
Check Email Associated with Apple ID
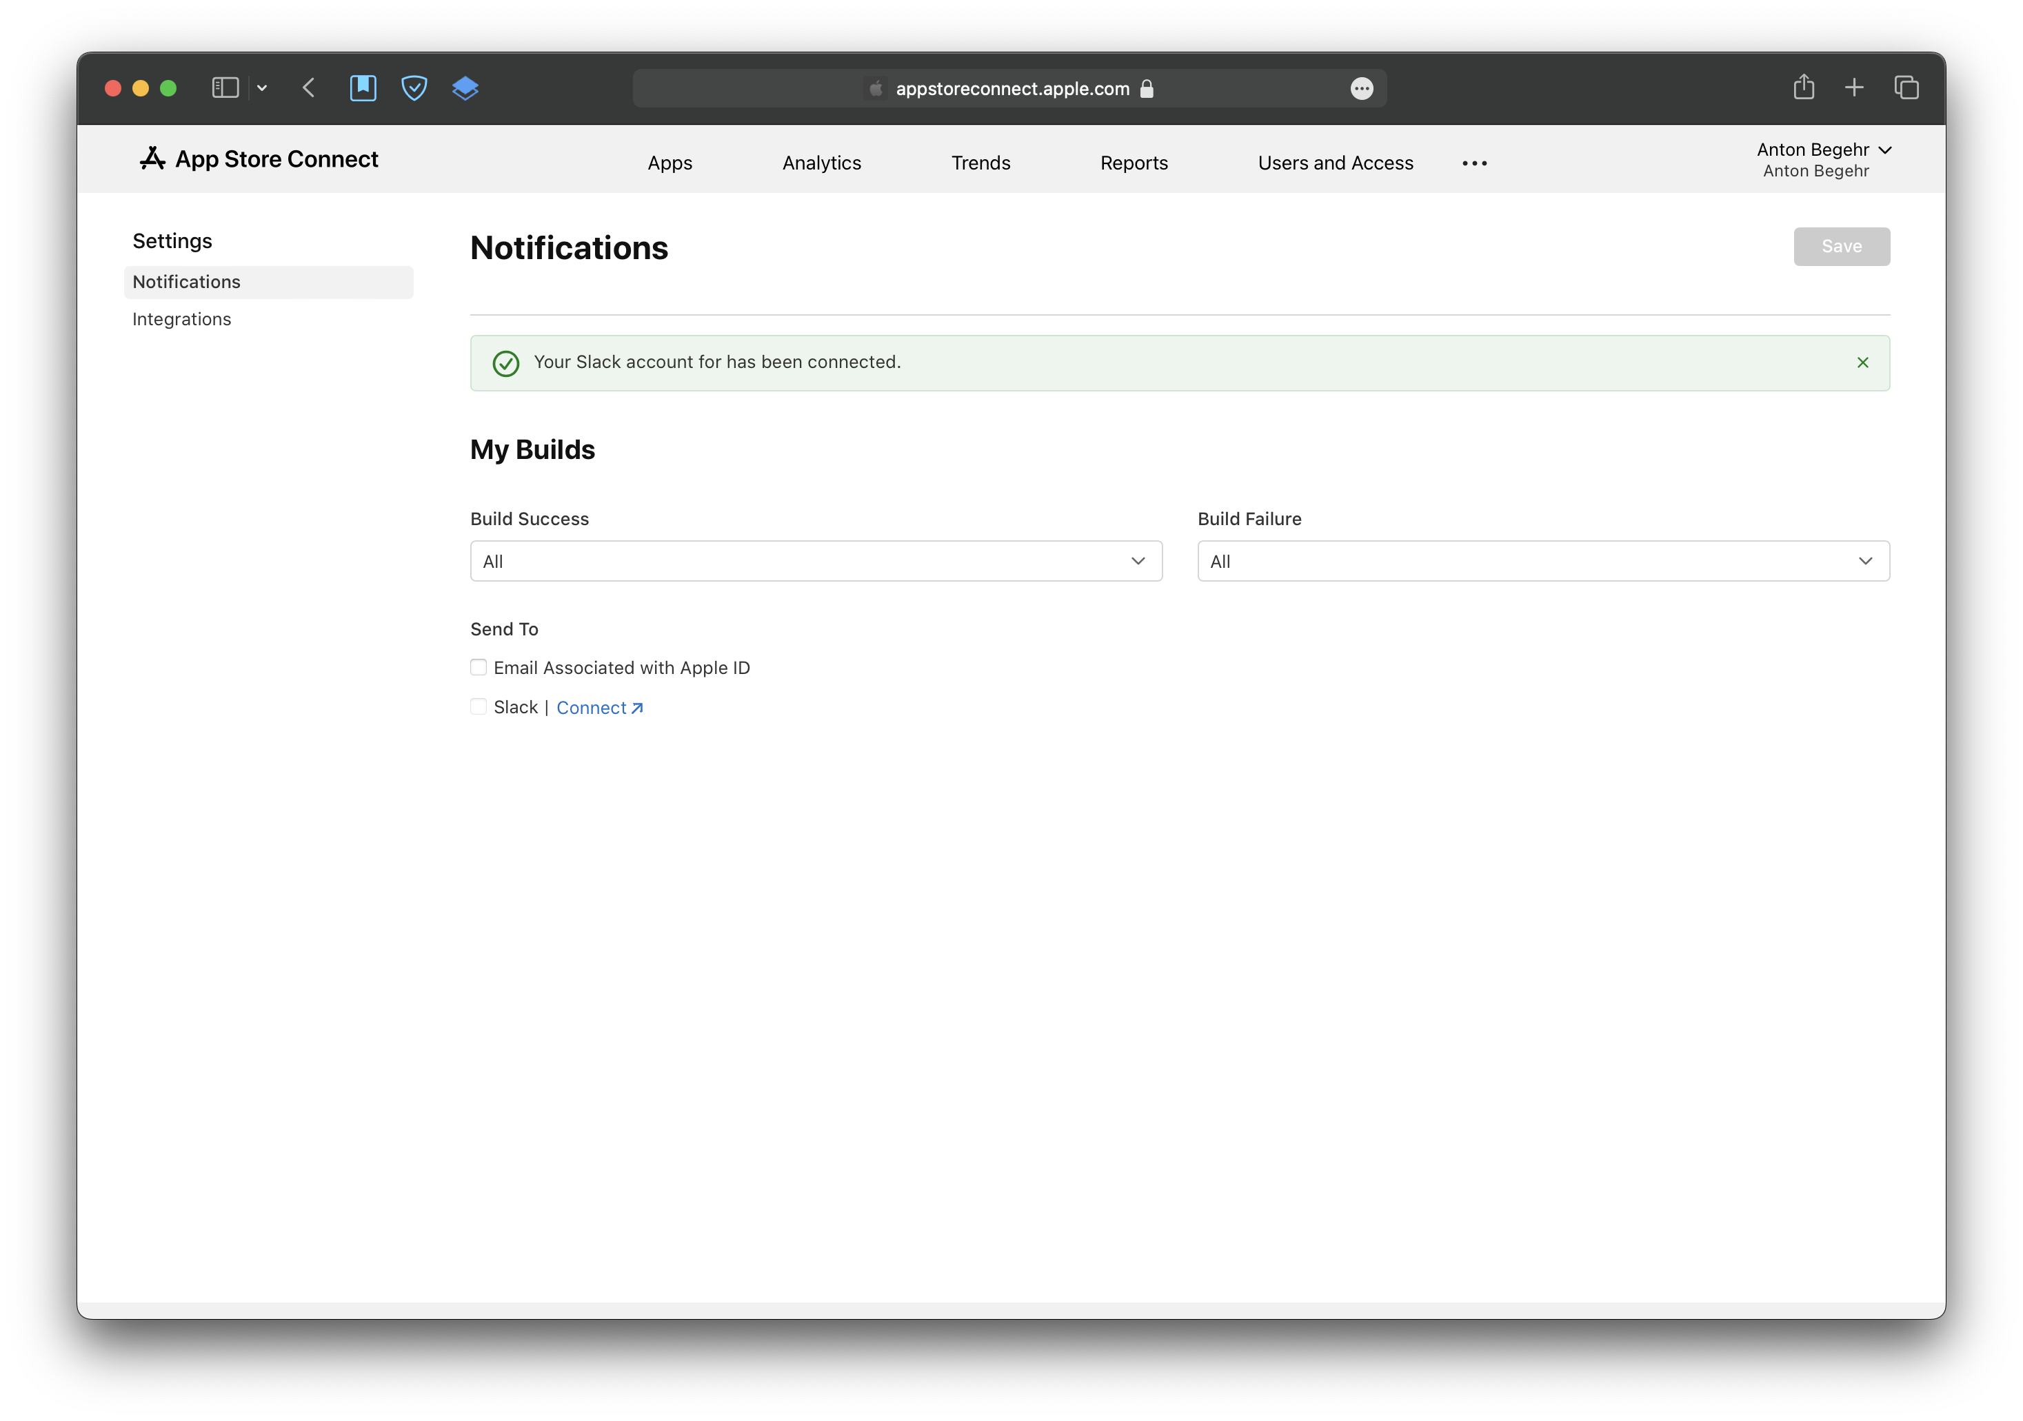(x=479, y=667)
